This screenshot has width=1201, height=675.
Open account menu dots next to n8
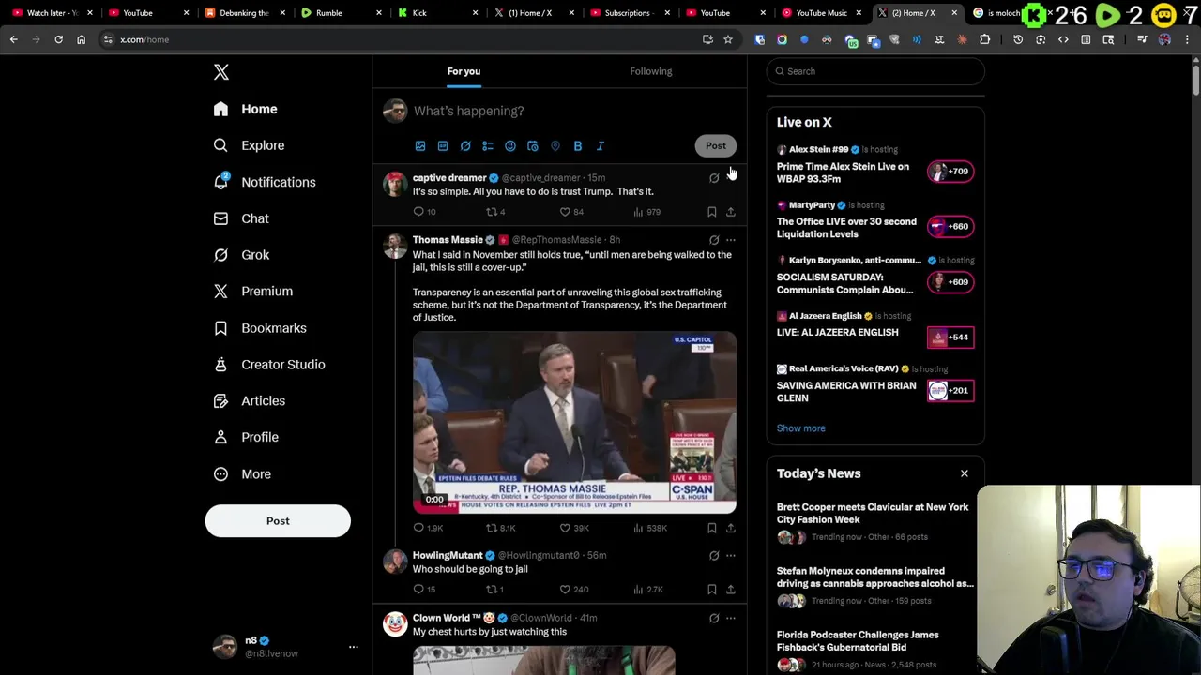[354, 647]
